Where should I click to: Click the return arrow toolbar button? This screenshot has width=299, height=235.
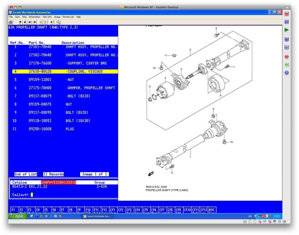(x=52, y=22)
